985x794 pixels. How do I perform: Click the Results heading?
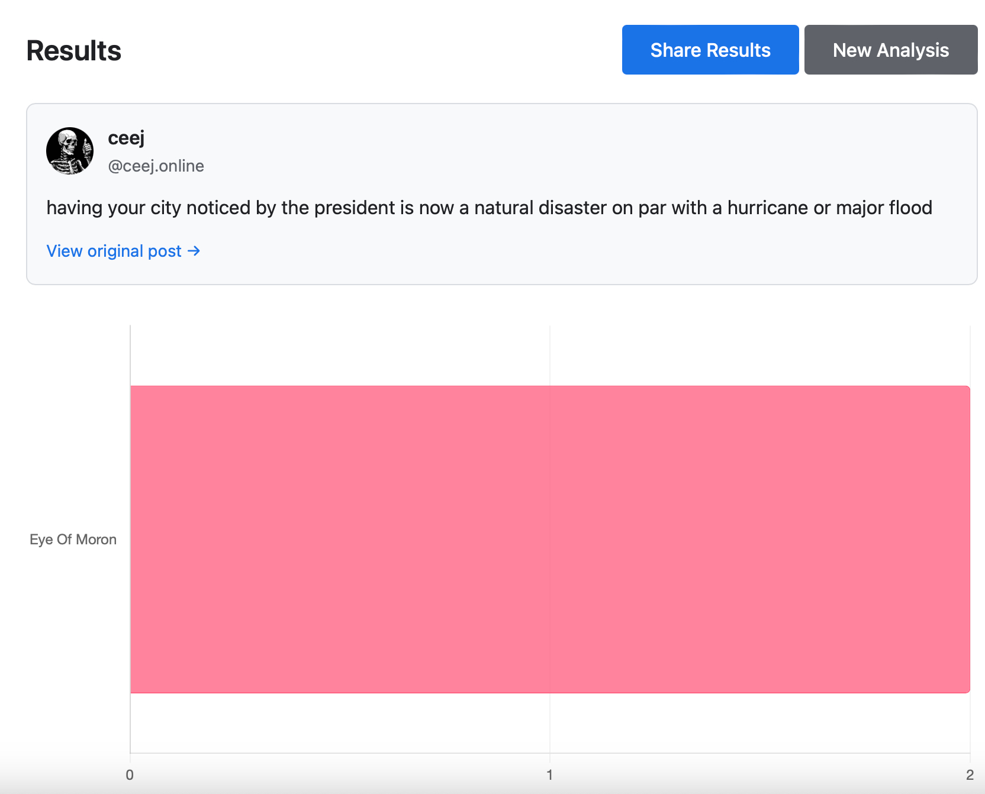click(x=74, y=51)
